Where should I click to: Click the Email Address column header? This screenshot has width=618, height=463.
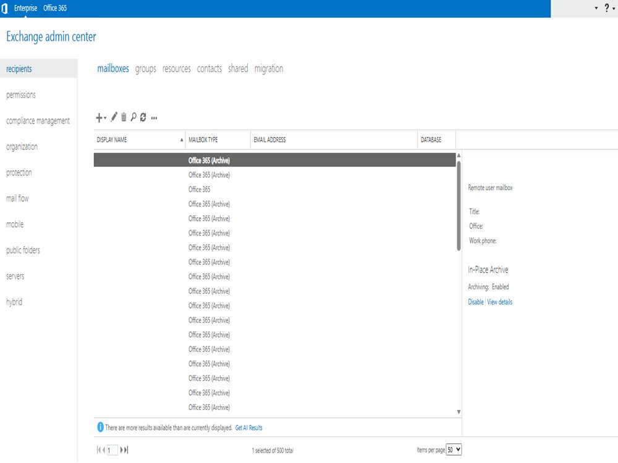click(334, 140)
